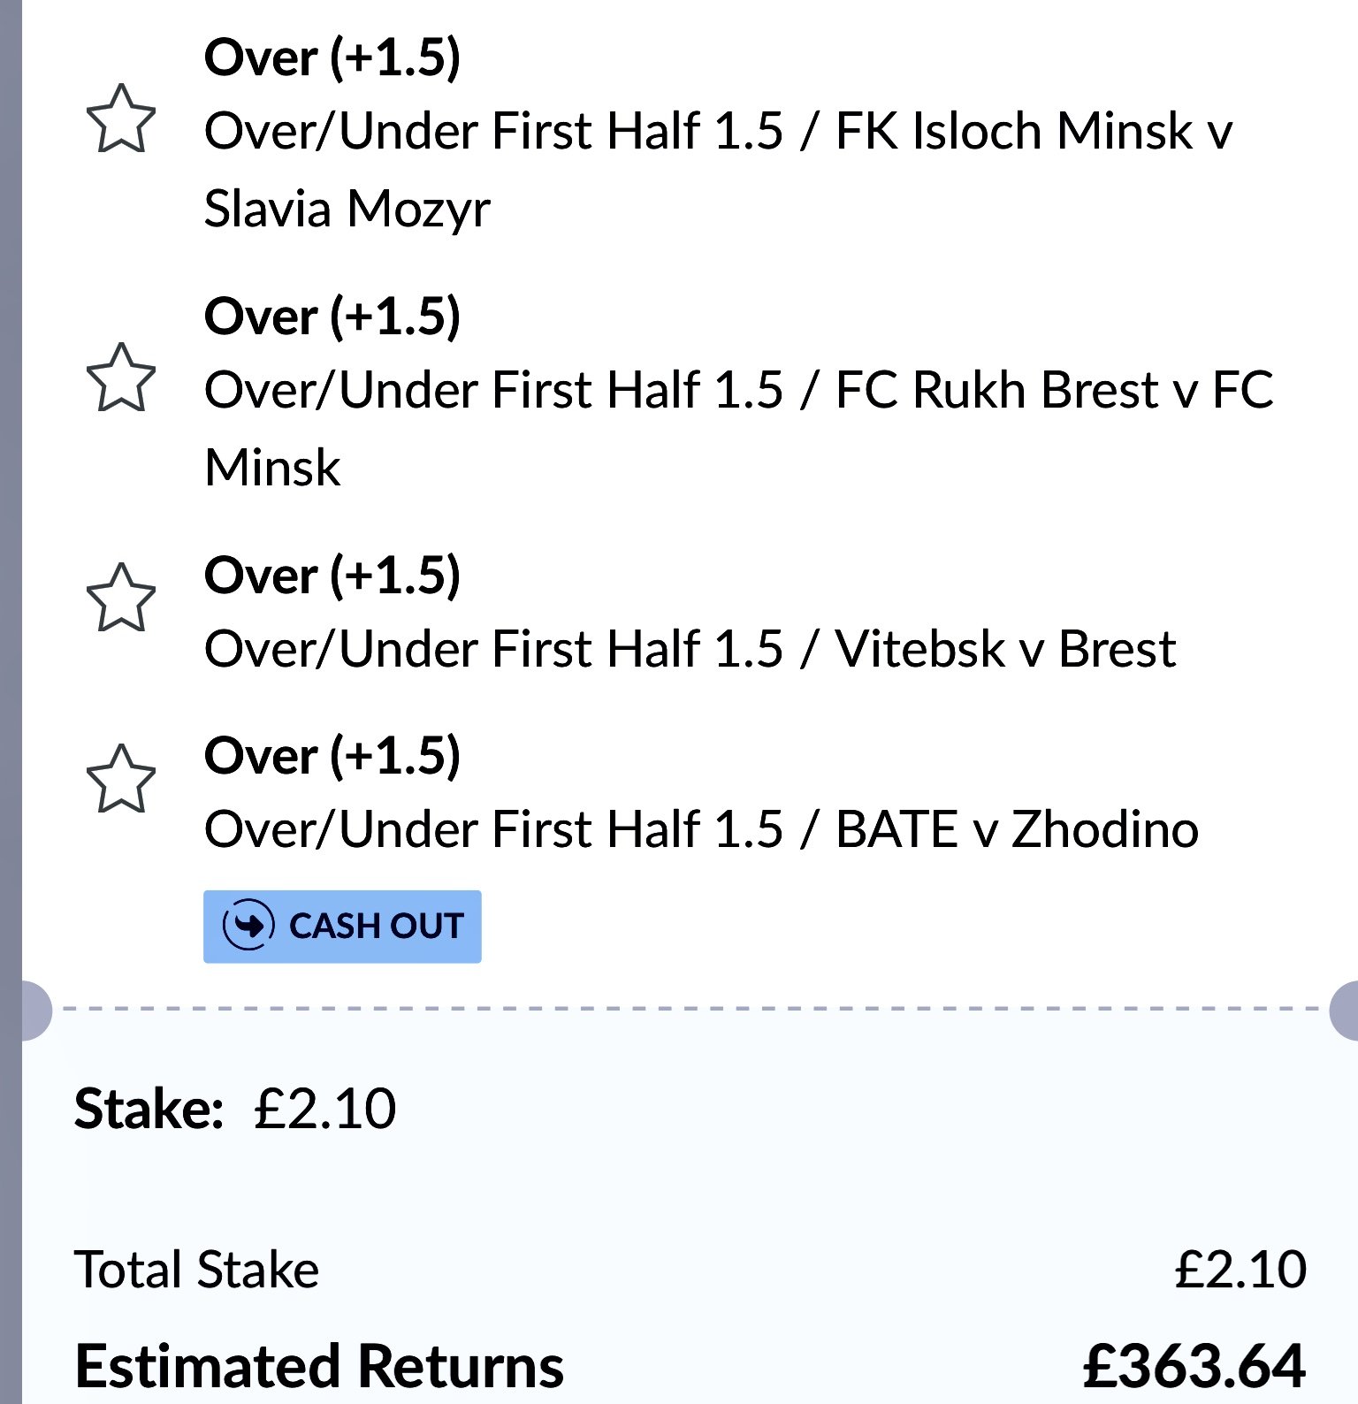This screenshot has height=1404, width=1358.
Task: Open FK Isloch Minsk v Slavia Mozyr market text
Action: [718, 170]
